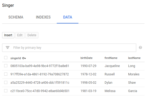This screenshot has width=148, height=97.
Task: Tick the Dylan Shaw row checkbox
Action: [x=6, y=82]
